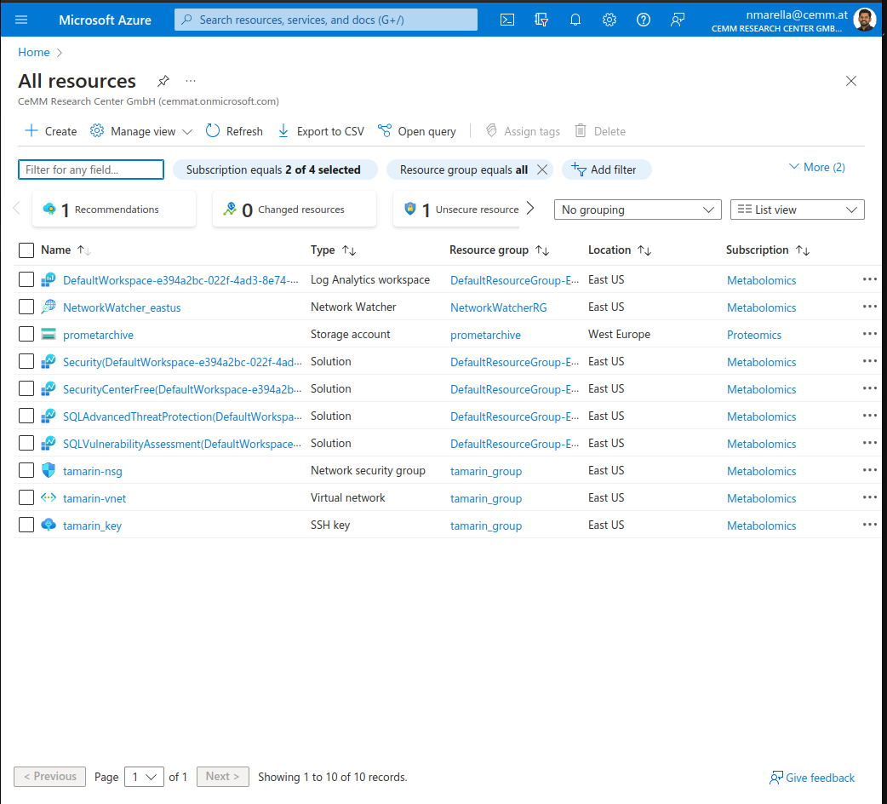Select the prometarchive row checkbox
887x804 pixels.
[26, 335]
